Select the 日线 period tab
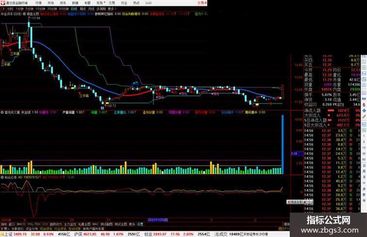This screenshot has width=367, height=237. [74, 9]
